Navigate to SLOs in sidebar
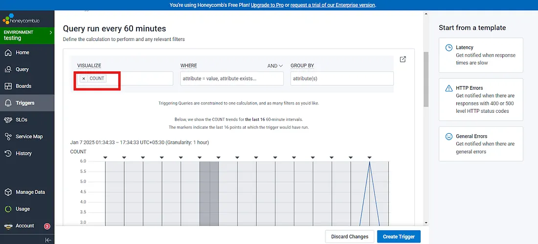538x244 pixels. click(22, 120)
